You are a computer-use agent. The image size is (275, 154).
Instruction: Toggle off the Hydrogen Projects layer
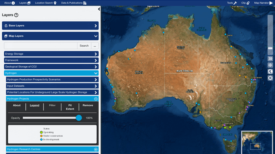pyautogui.click(x=96, y=99)
